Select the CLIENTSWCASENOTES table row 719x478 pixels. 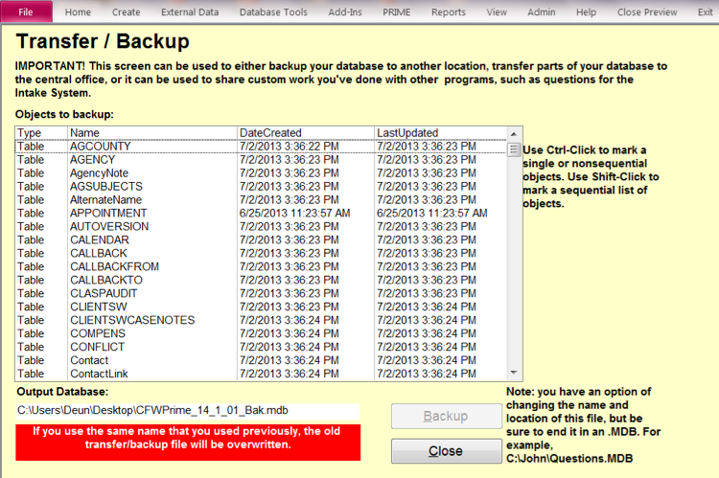click(x=132, y=320)
